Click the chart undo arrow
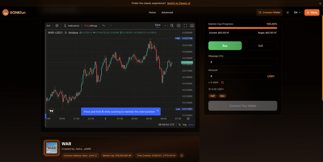Image resolution: width=323 pixels, height=162 pixels. coord(104,26)
